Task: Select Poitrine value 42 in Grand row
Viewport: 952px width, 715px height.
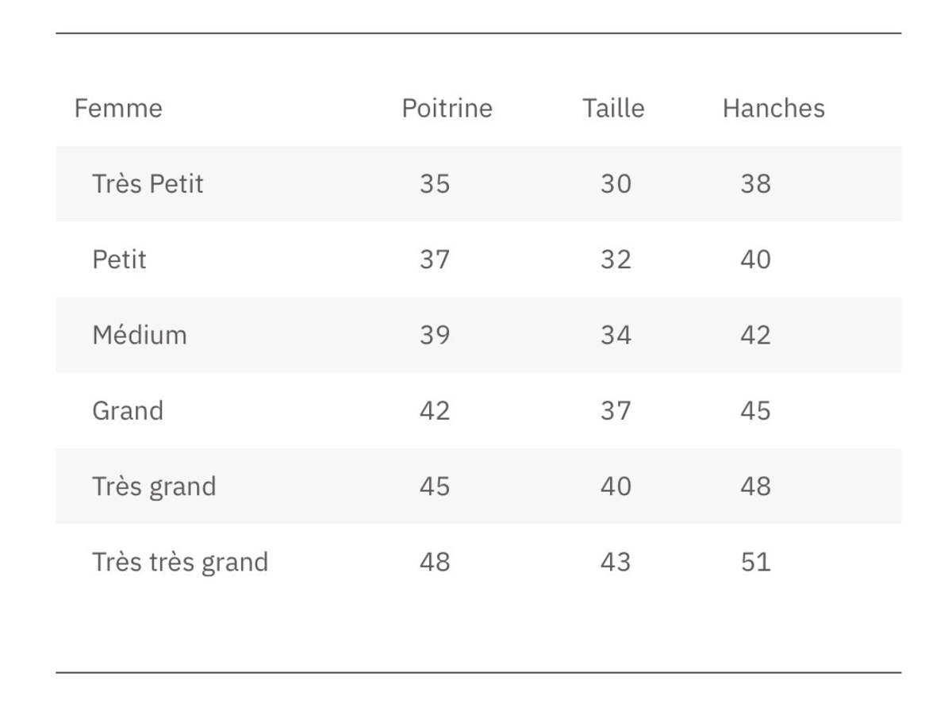Action: [x=435, y=410]
